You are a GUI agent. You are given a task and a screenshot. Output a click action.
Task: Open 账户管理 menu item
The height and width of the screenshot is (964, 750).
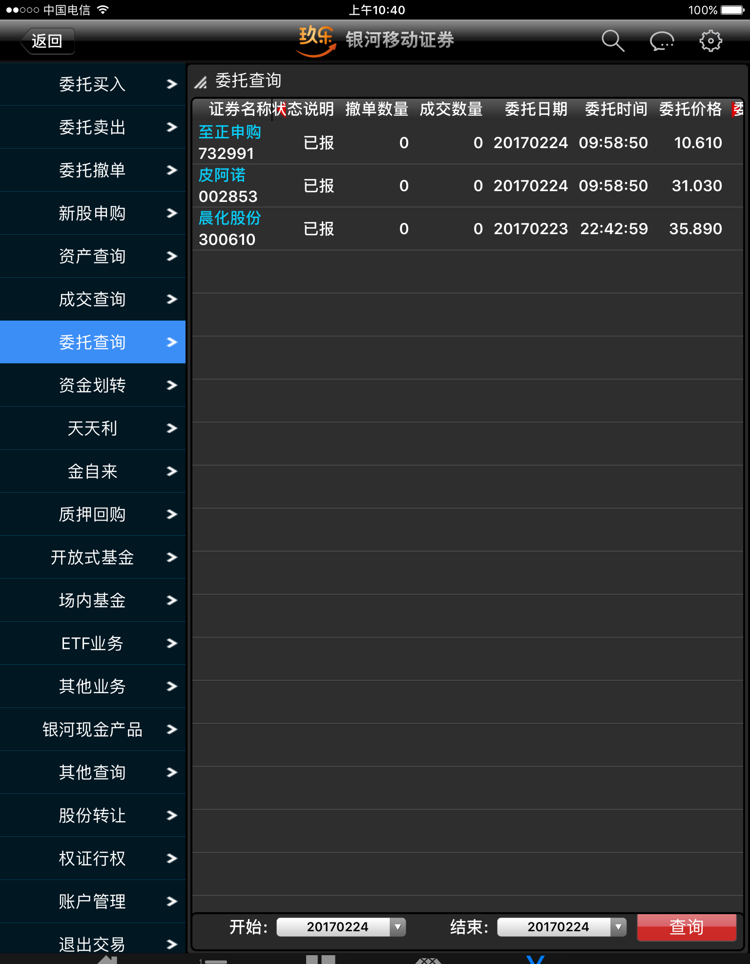tap(93, 901)
